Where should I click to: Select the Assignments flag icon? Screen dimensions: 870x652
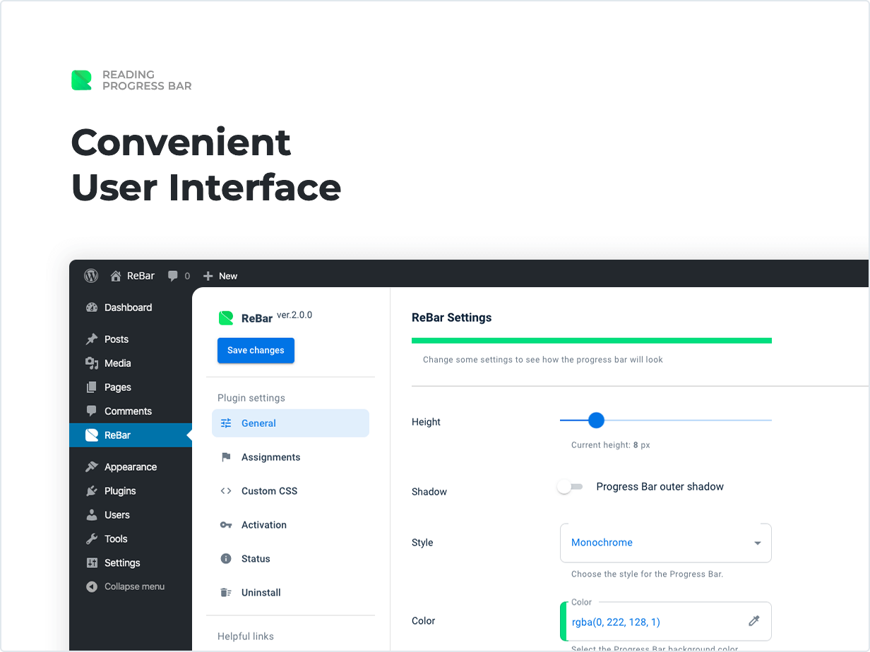coord(226,457)
